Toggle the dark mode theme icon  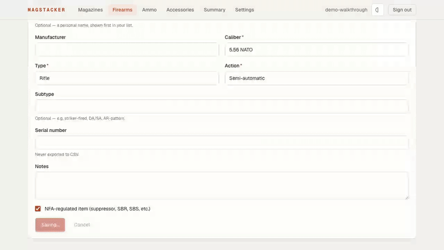tap(377, 10)
